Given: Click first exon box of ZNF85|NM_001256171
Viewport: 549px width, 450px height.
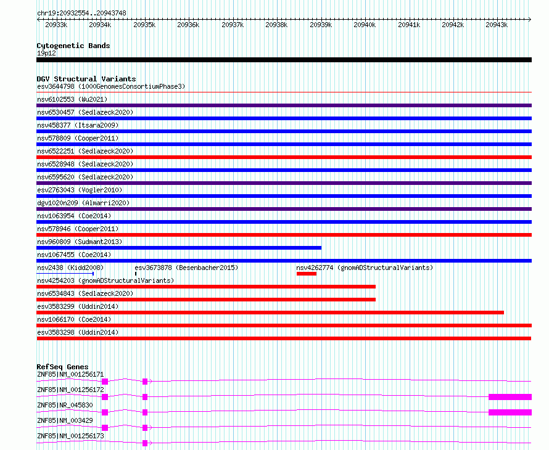Looking at the screenshot, I should click(x=105, y=382).
